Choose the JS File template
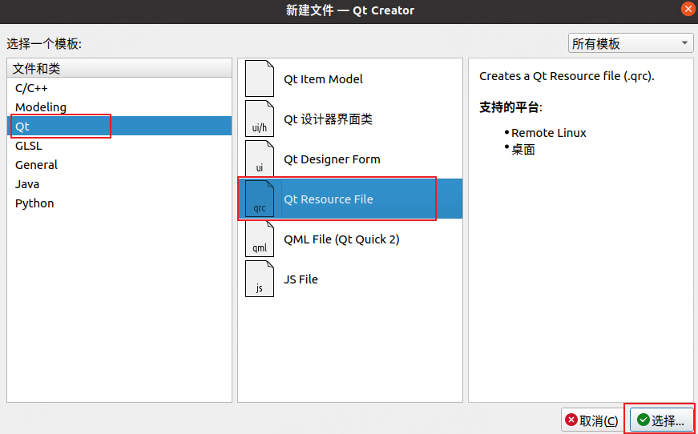Viewport: 698px width, 434px height. [x=350, y=279]
